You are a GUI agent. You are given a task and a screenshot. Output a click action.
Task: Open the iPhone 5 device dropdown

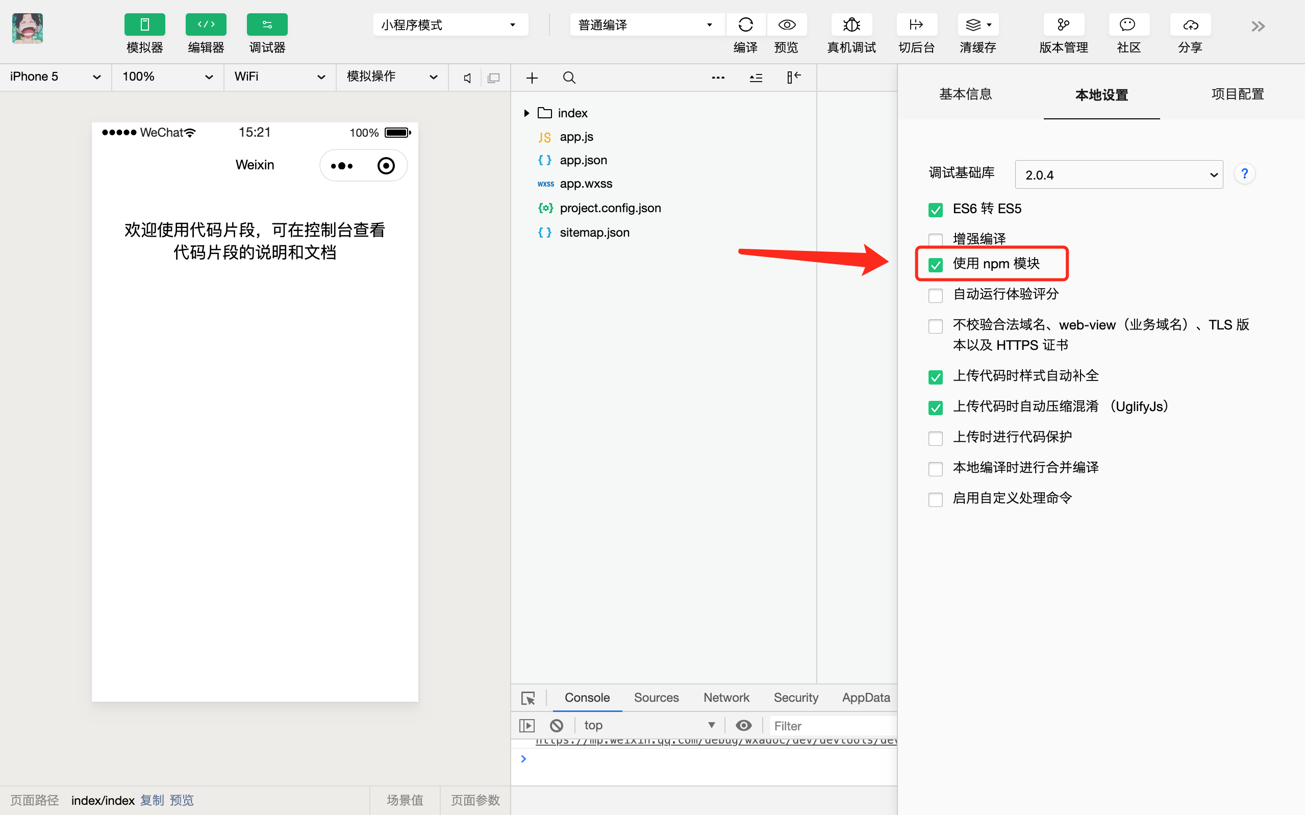pyautogui.click(x=55, y=77)
